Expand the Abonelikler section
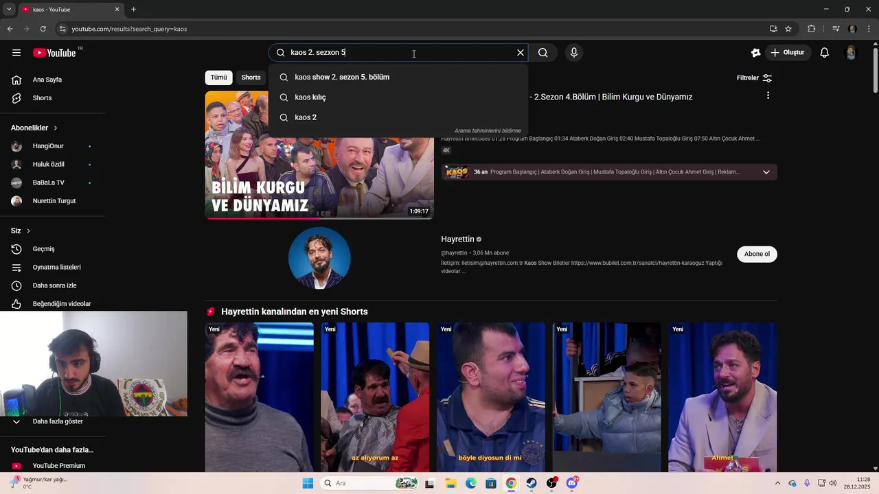The height and width of the screenshot is (494, 879). (x=34, y=128)
